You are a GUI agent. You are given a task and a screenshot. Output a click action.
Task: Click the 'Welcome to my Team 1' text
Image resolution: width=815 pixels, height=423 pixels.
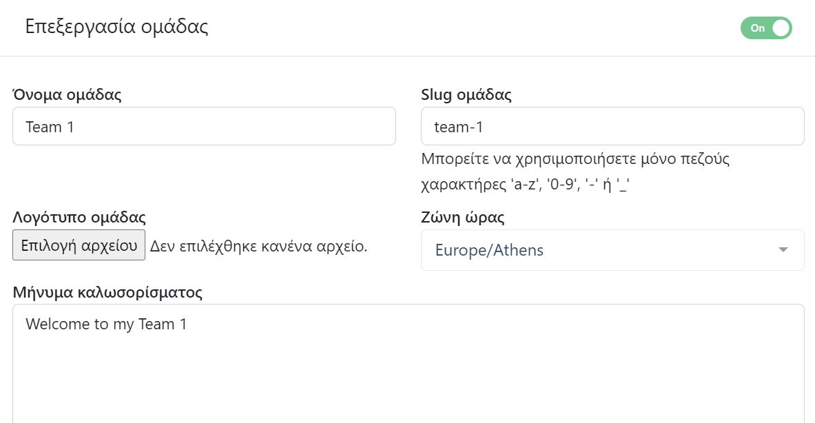tap(106, 324)
